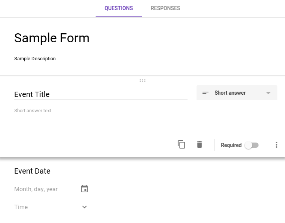Select the Questions tab
Screen dimensions: 285x223
point(119,8)
